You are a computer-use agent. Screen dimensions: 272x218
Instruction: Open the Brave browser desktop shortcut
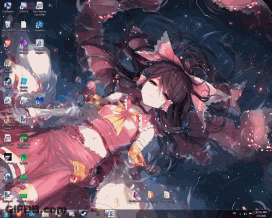pyautogui.click(x=8, y=45)
